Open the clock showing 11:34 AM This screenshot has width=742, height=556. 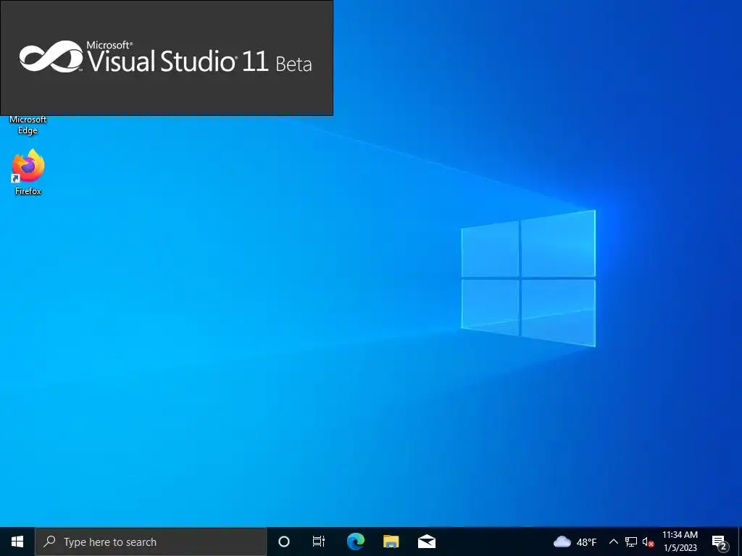[680, 542]
